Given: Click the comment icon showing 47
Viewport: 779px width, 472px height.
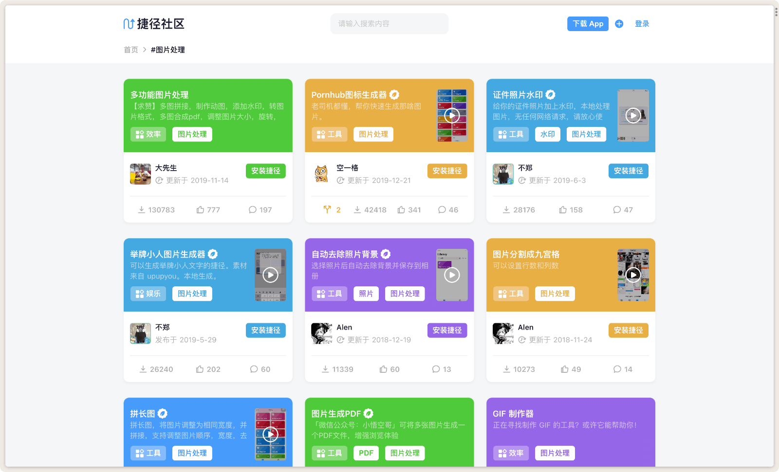Looking at the screenshot, I should point(617,210).
